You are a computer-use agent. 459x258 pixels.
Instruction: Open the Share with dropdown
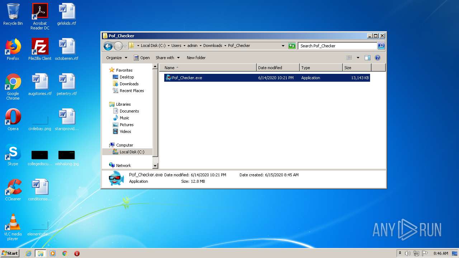(167, 58)
